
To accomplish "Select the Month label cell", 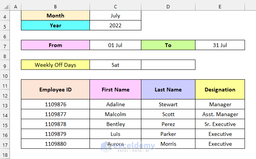I will tap(55, 16).
